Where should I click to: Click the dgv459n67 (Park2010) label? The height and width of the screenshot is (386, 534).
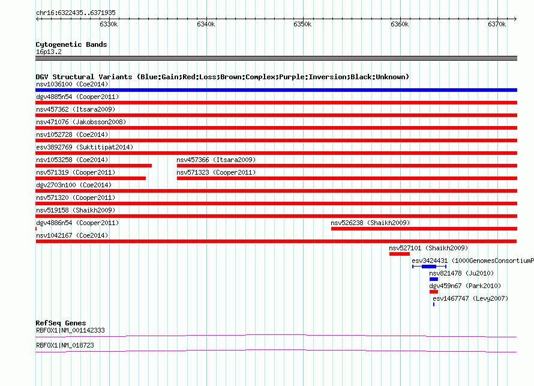point(465,286)
